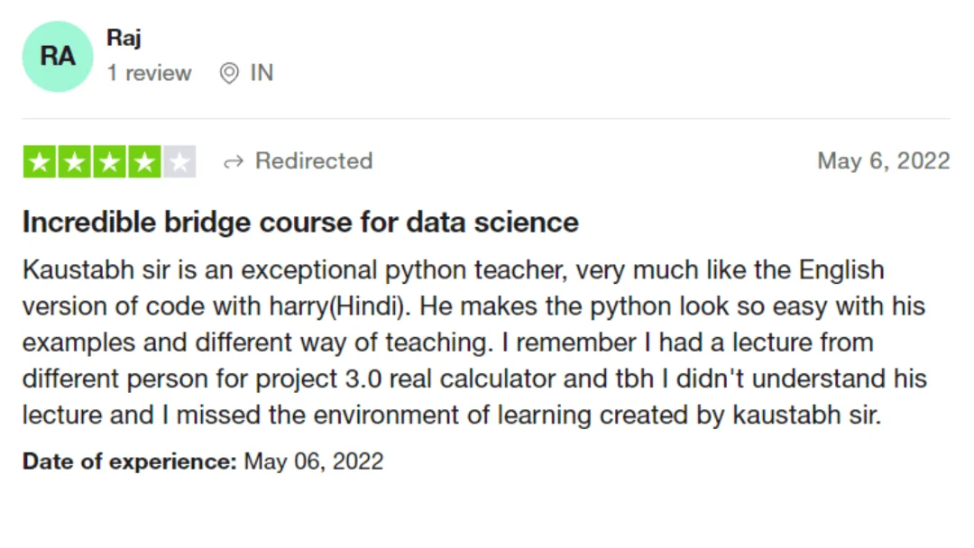Click 'harry(Hindi)' in the review text
Image resolution: width=974 pixels, height=548 pixels.
pyautogui.click(x=340, y=306)
